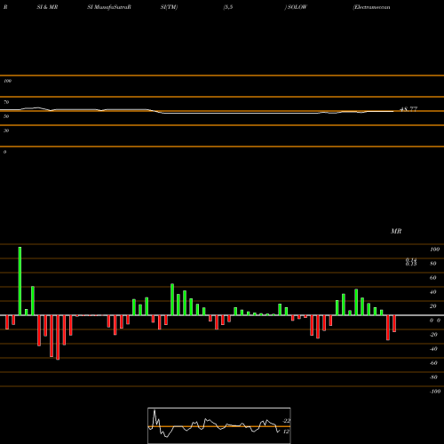444x444 pixels.
Task: Click the 22 value in mini chart
Action: pos(286,421)
